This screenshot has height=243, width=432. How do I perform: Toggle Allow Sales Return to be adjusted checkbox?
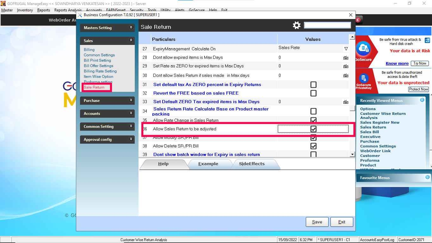[x=313, y=129]
